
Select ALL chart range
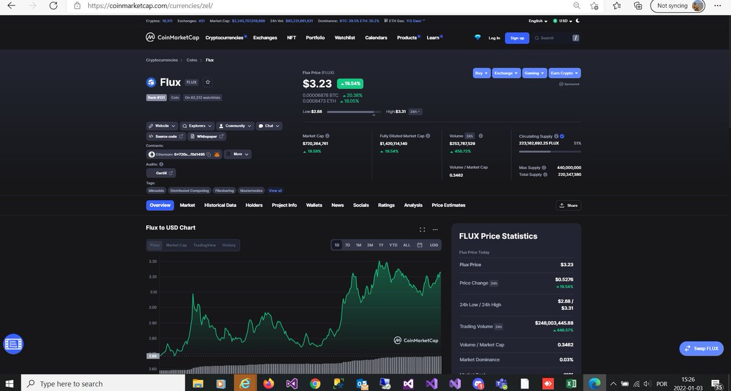(x=407, y=245)
